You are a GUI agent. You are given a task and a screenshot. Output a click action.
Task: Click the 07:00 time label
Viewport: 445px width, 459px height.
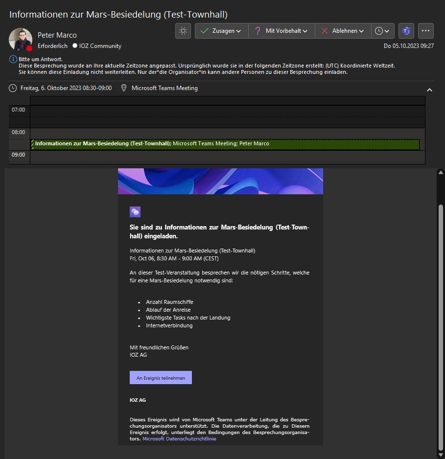click(19, 110)
